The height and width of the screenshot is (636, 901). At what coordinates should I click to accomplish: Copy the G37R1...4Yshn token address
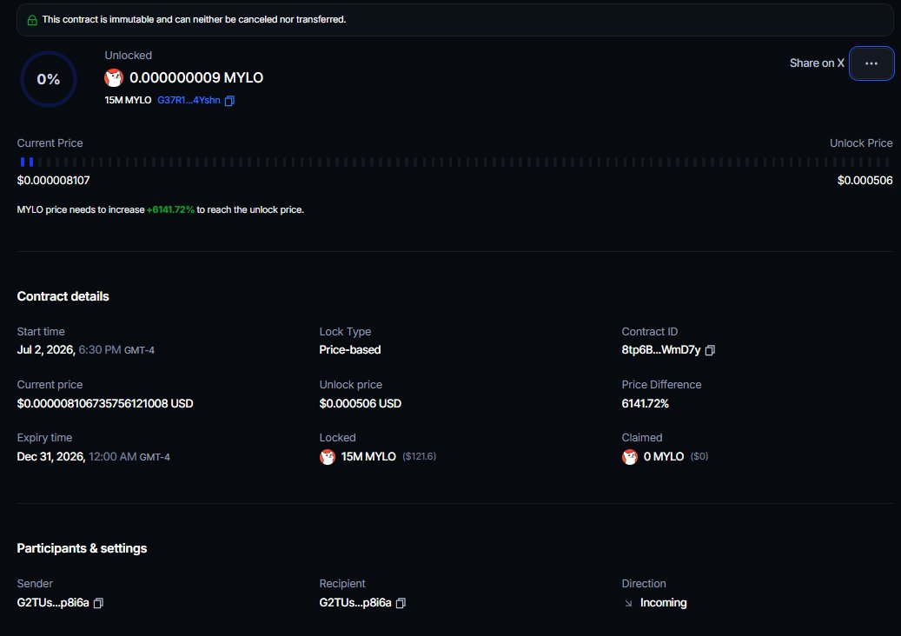pyautogui.click(x=229, y=101)
